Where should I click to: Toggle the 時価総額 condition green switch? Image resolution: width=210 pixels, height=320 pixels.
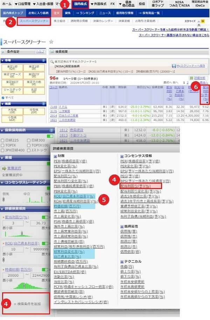pyautogui.click(x=45, y=270)
